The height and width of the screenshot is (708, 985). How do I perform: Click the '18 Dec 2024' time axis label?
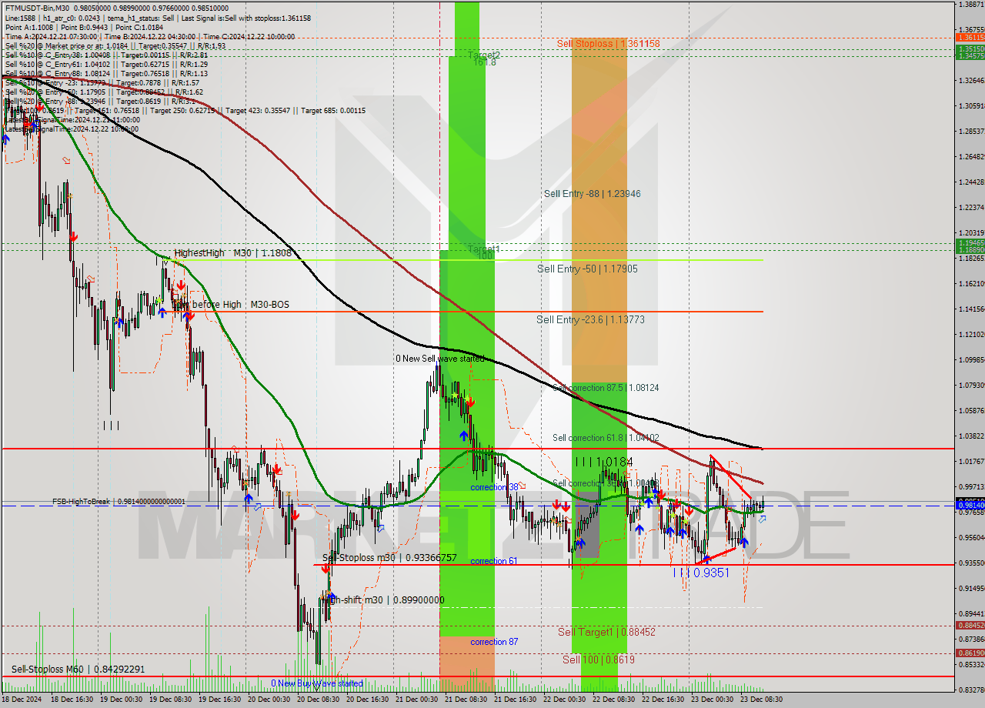coord(22,700)
